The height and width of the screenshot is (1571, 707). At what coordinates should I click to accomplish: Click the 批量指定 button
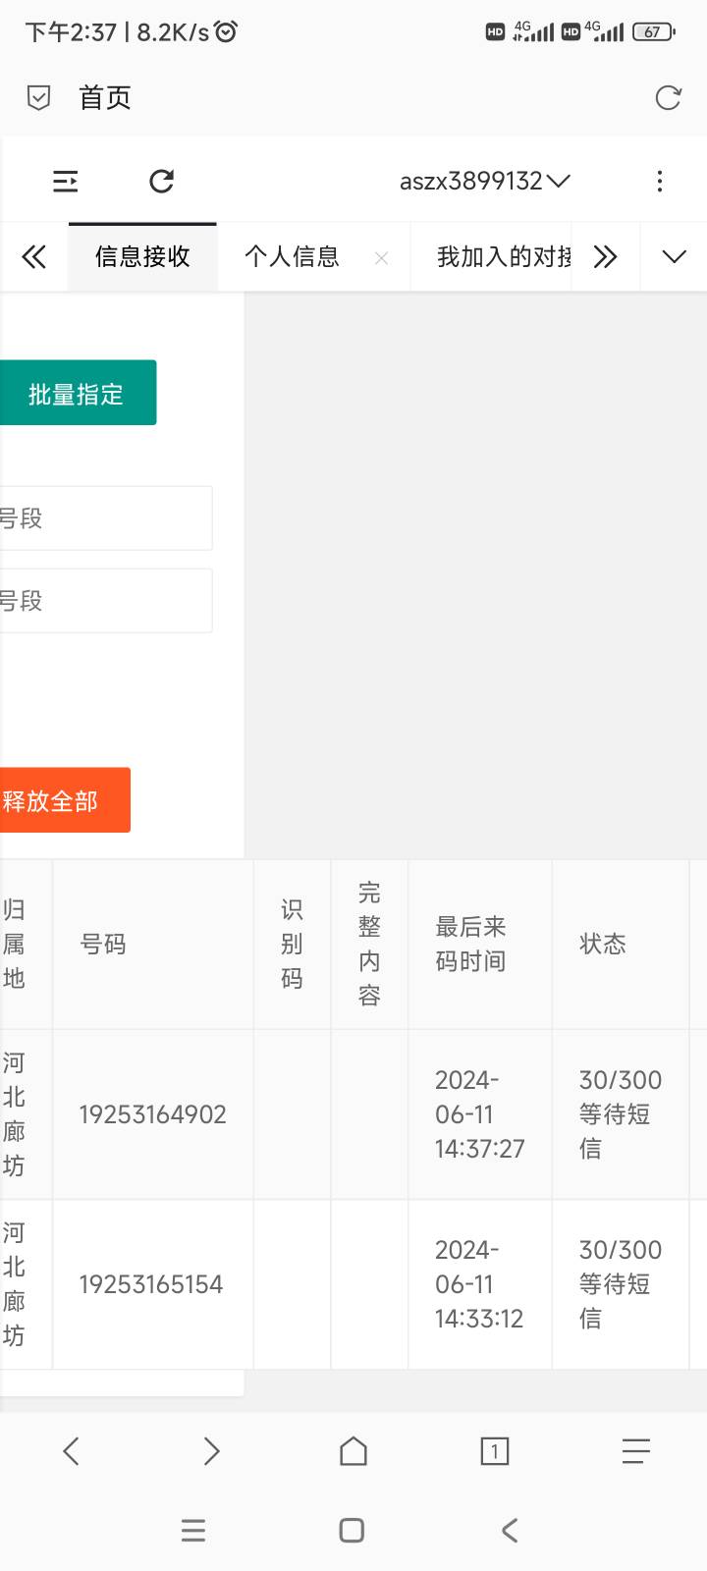coord(77,393)
